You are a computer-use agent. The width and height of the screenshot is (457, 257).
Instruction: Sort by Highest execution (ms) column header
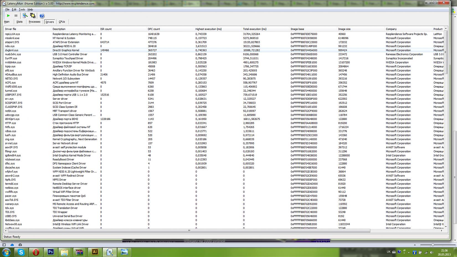[x=218, y=29]
